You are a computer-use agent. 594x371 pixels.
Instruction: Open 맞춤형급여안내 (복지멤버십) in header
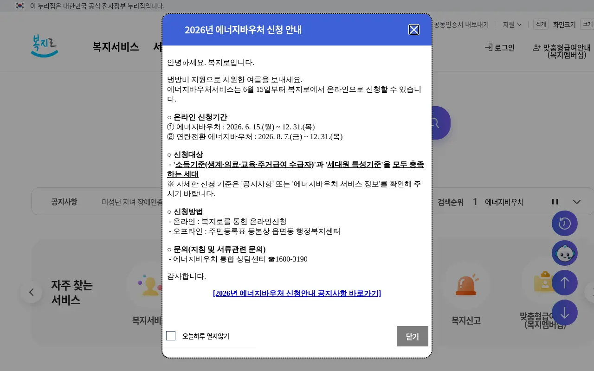[562, 51]
